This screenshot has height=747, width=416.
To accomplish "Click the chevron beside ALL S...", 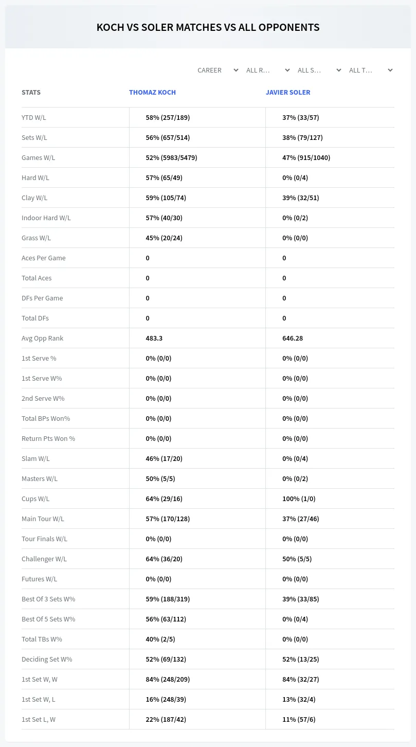I will click(x=339, y=70).
